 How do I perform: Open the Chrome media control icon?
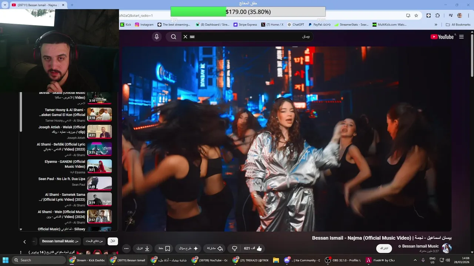coord(451,16)
